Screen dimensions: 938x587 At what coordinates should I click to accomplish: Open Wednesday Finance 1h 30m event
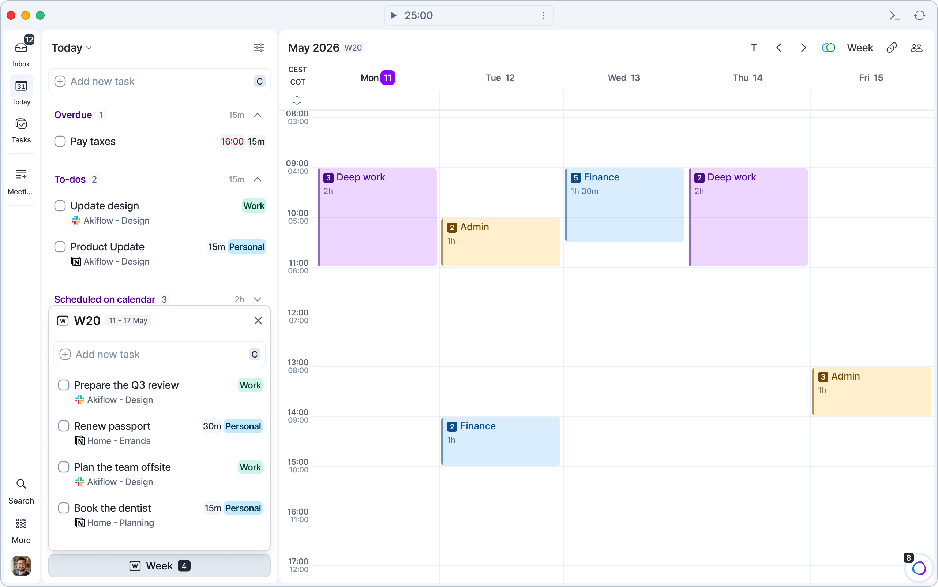[624, 205]
